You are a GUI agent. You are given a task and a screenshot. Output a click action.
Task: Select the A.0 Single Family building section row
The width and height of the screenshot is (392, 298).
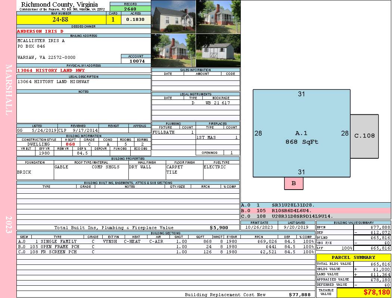[x=166, y=241]
